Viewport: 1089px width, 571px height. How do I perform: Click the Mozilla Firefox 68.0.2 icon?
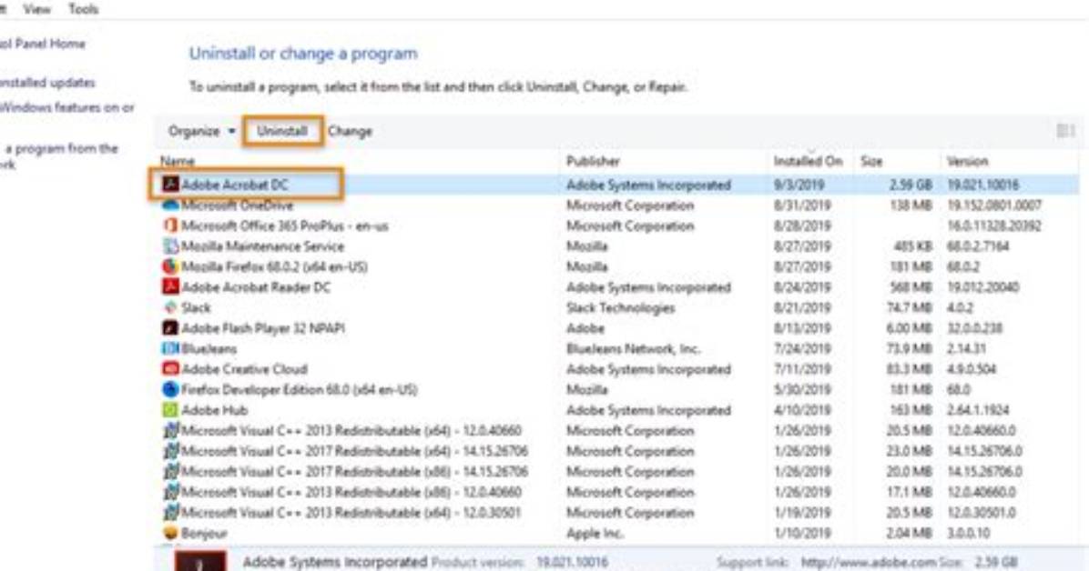coord(170,266)
